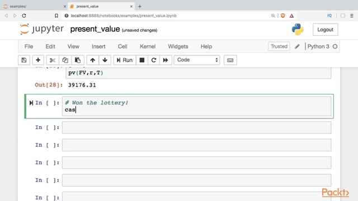This screenshot has width=358, height=201.
Task: Insert a cell below with the plus icon
Action: (x=38, y=60)
